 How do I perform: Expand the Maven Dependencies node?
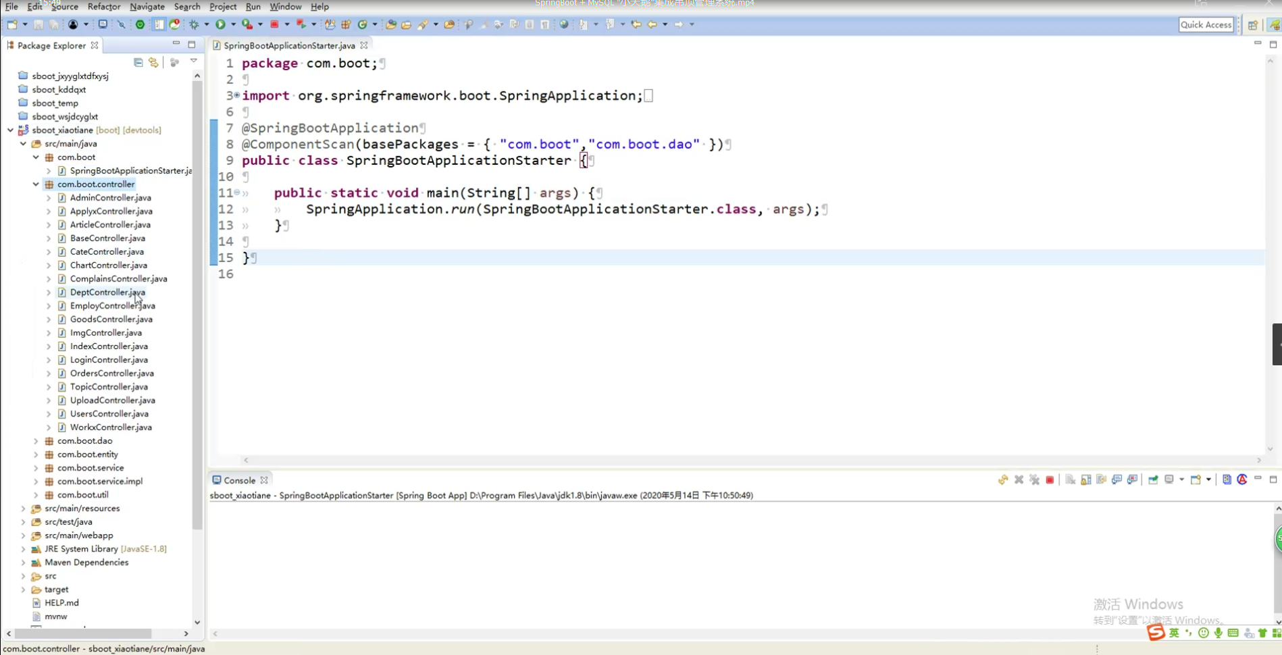pos(23,562)
